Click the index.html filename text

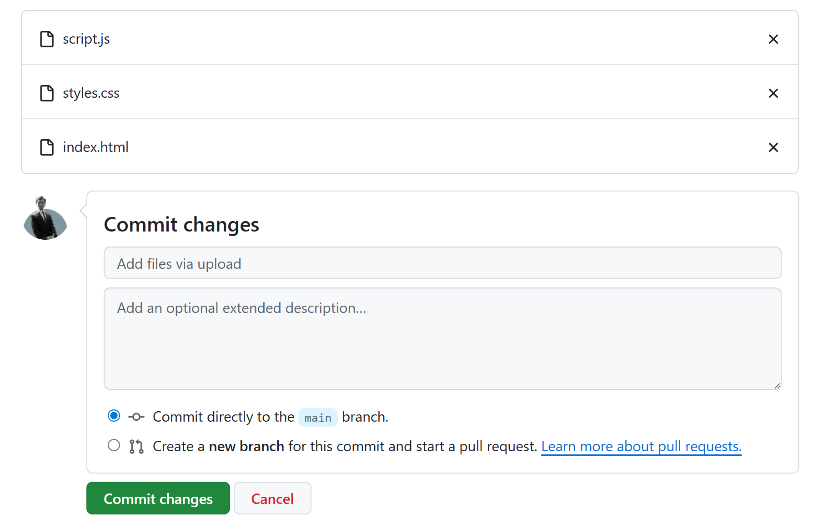(95, 147)
